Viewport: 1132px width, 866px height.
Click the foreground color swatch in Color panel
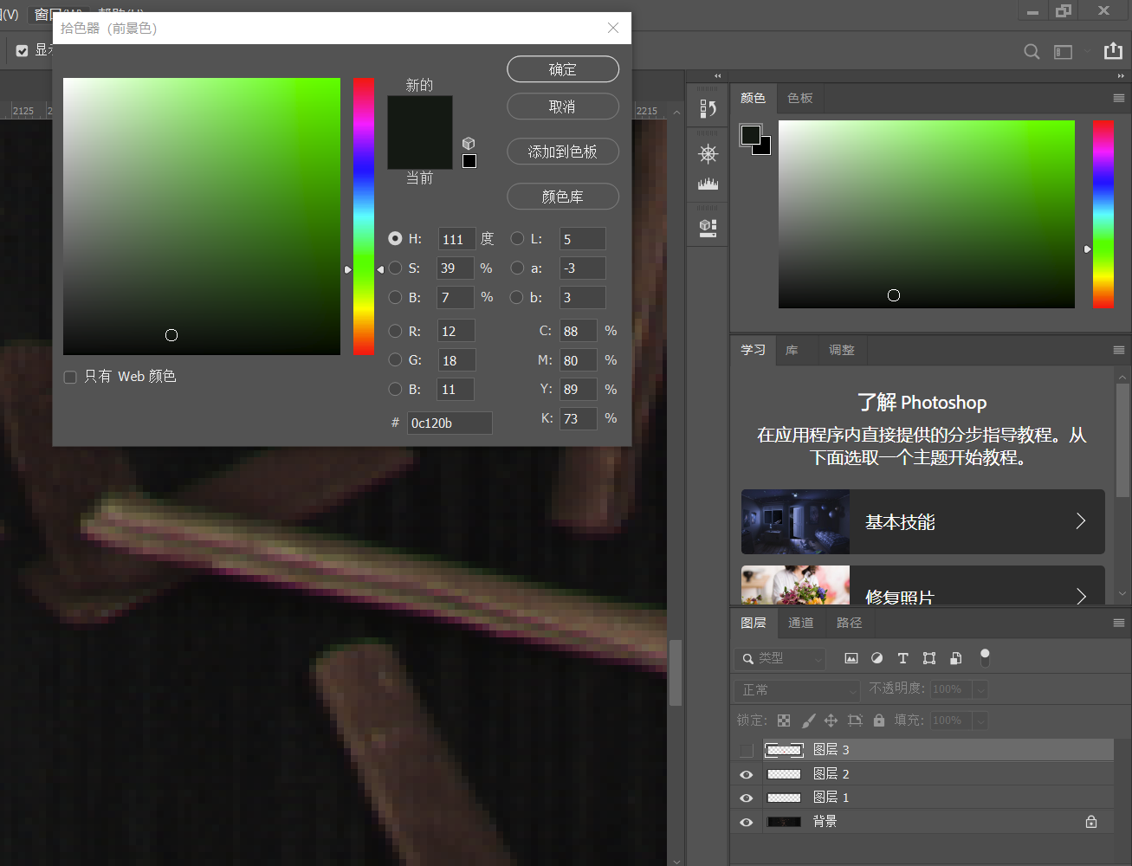(750, 134)
